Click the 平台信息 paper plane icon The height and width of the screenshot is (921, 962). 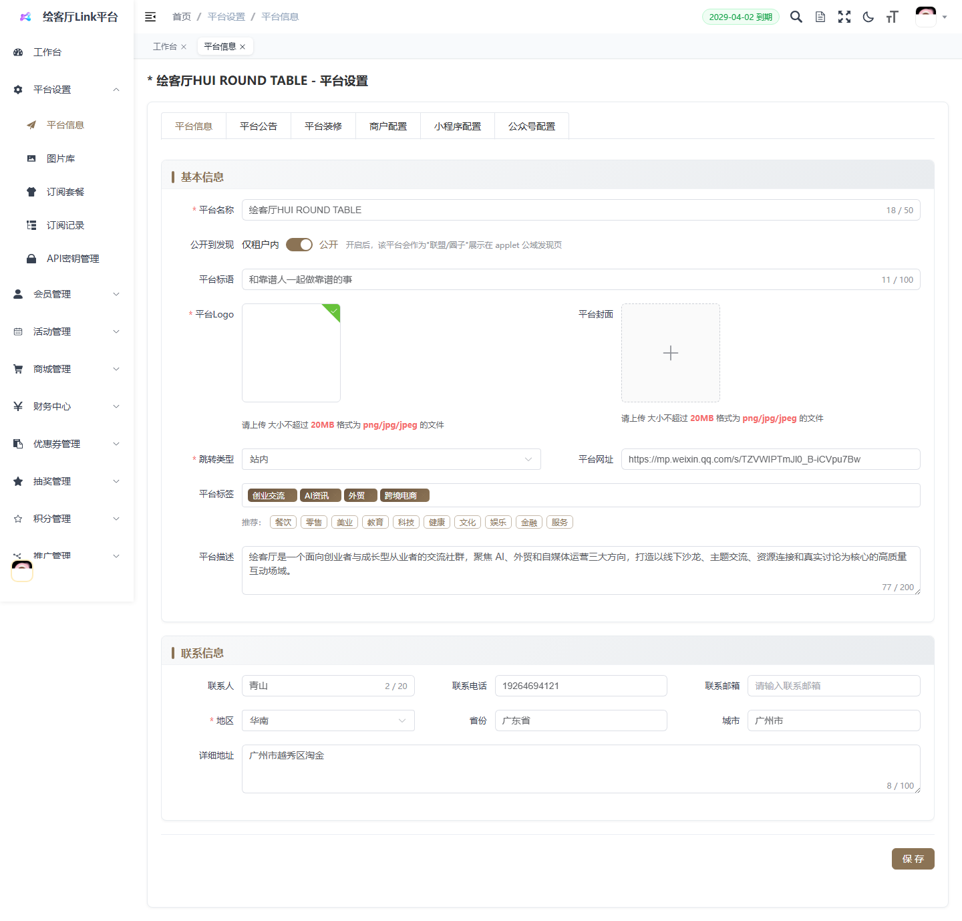point(31,125)
